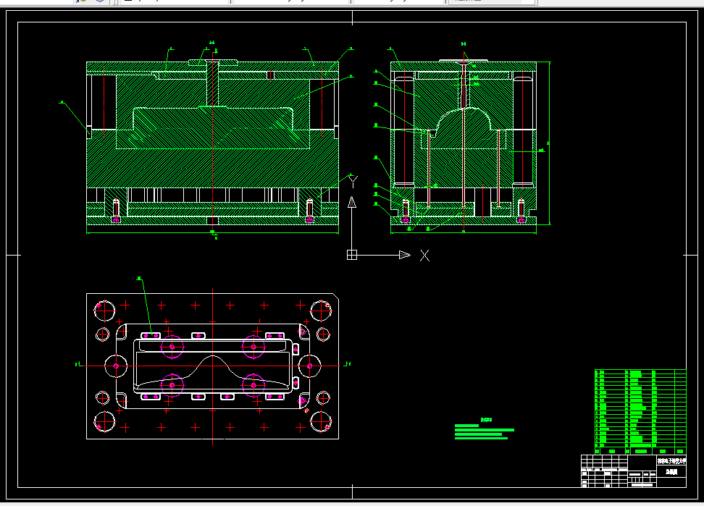This screenshot has height=506, width=704.
Task: Select the dome-shaped core in the side section view
Action: click(x=463, y=128)
